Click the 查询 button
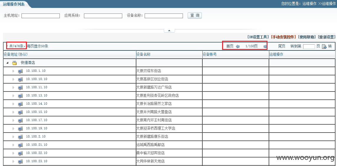The height and width of the screenshot is (166, 337). 195,16
